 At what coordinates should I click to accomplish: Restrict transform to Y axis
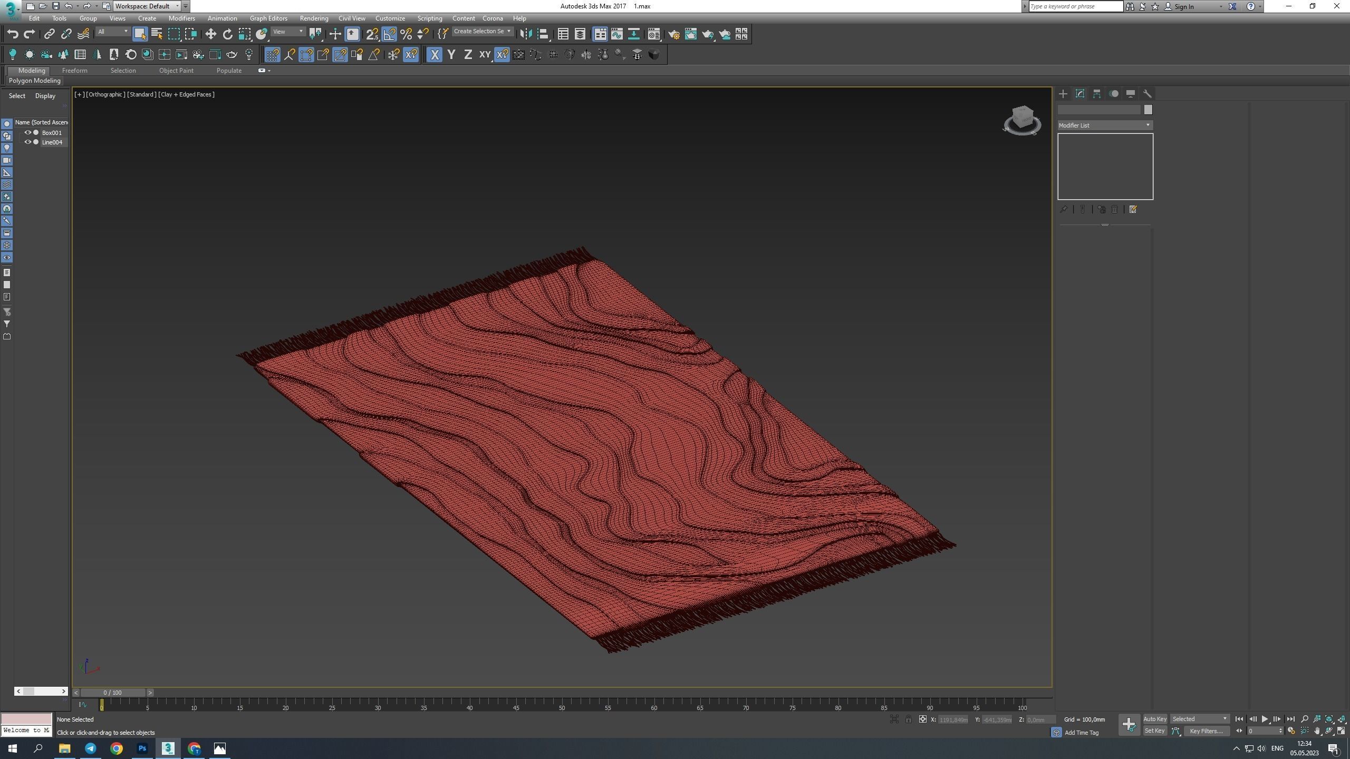(x=451, y=55)
